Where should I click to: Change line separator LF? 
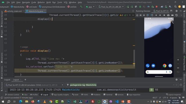pos(160,98)
